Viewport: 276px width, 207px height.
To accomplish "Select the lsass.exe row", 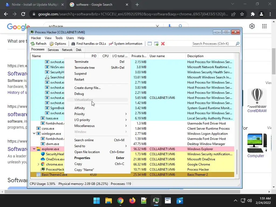I will 132,118.
